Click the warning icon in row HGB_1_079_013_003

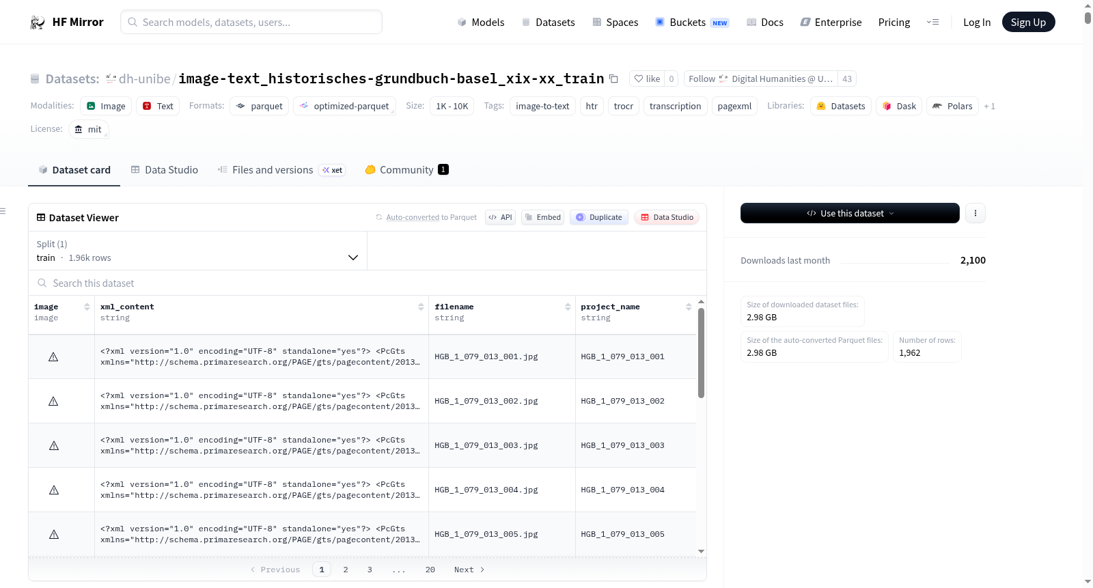pyautogui.click(x=53, y=445)
